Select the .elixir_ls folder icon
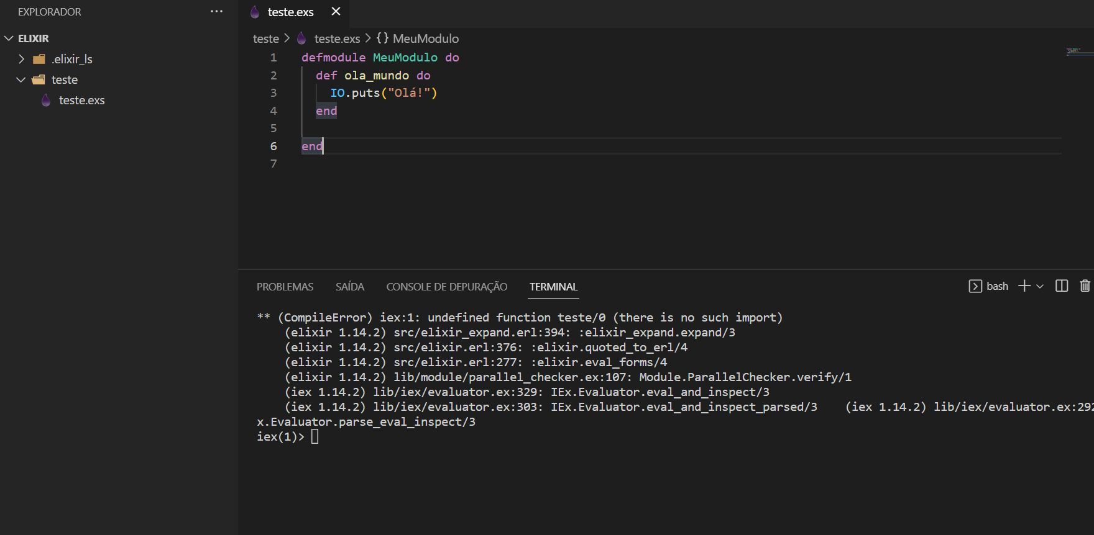The height and width of the screenshot is (535, 1094). click(x=39, y=59)
